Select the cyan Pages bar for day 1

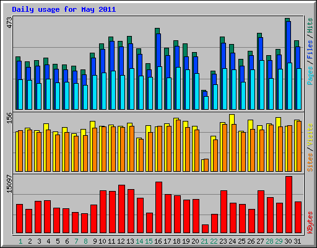coord(20,94)
